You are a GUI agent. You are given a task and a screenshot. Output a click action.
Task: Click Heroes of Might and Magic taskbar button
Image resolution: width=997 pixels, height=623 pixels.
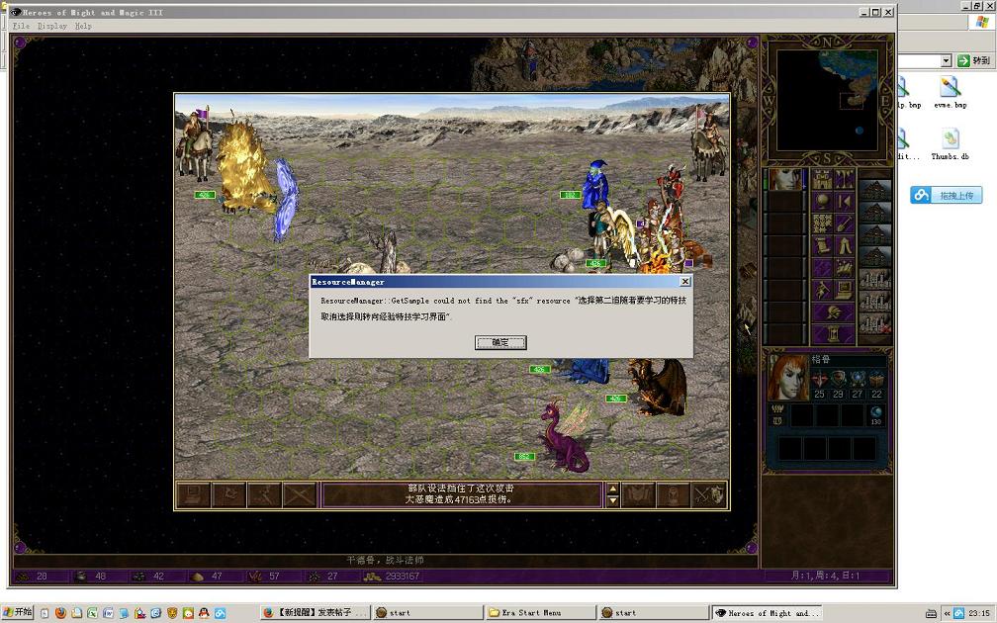[767, 613]
